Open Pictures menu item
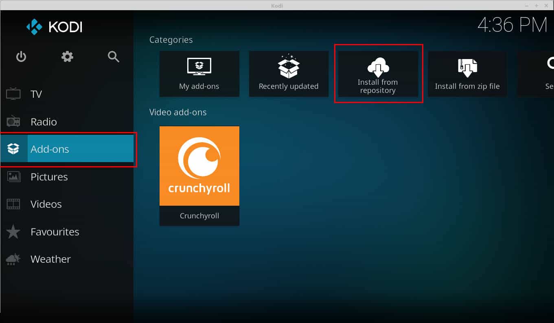Image resolution: width=554 pixels, height=323 pixels. pyautogui.click(x=67, y=176)
